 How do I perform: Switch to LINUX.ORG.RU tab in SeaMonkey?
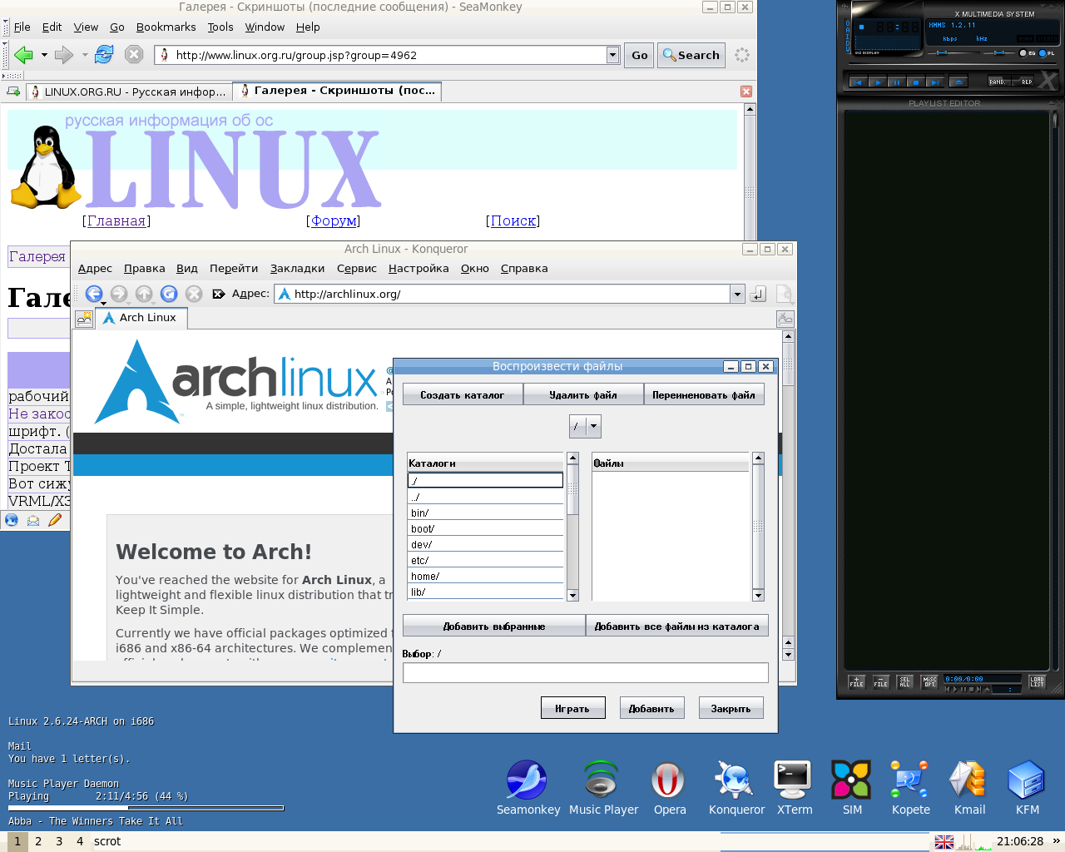[128, 92]
